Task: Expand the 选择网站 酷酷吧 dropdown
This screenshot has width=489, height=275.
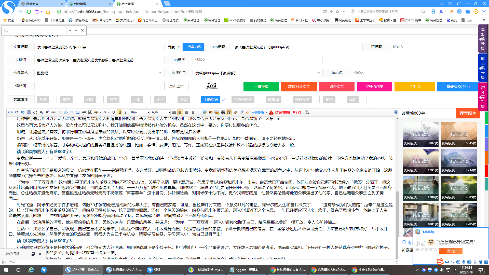Action: (x=99, y=73)
